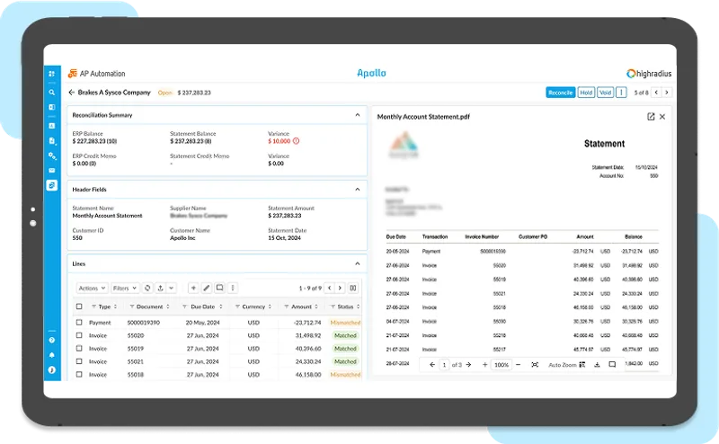719x444 pixels.
Task: Go back using arrow beside Brakes A Sysco Company
Action: coord(72,93)
